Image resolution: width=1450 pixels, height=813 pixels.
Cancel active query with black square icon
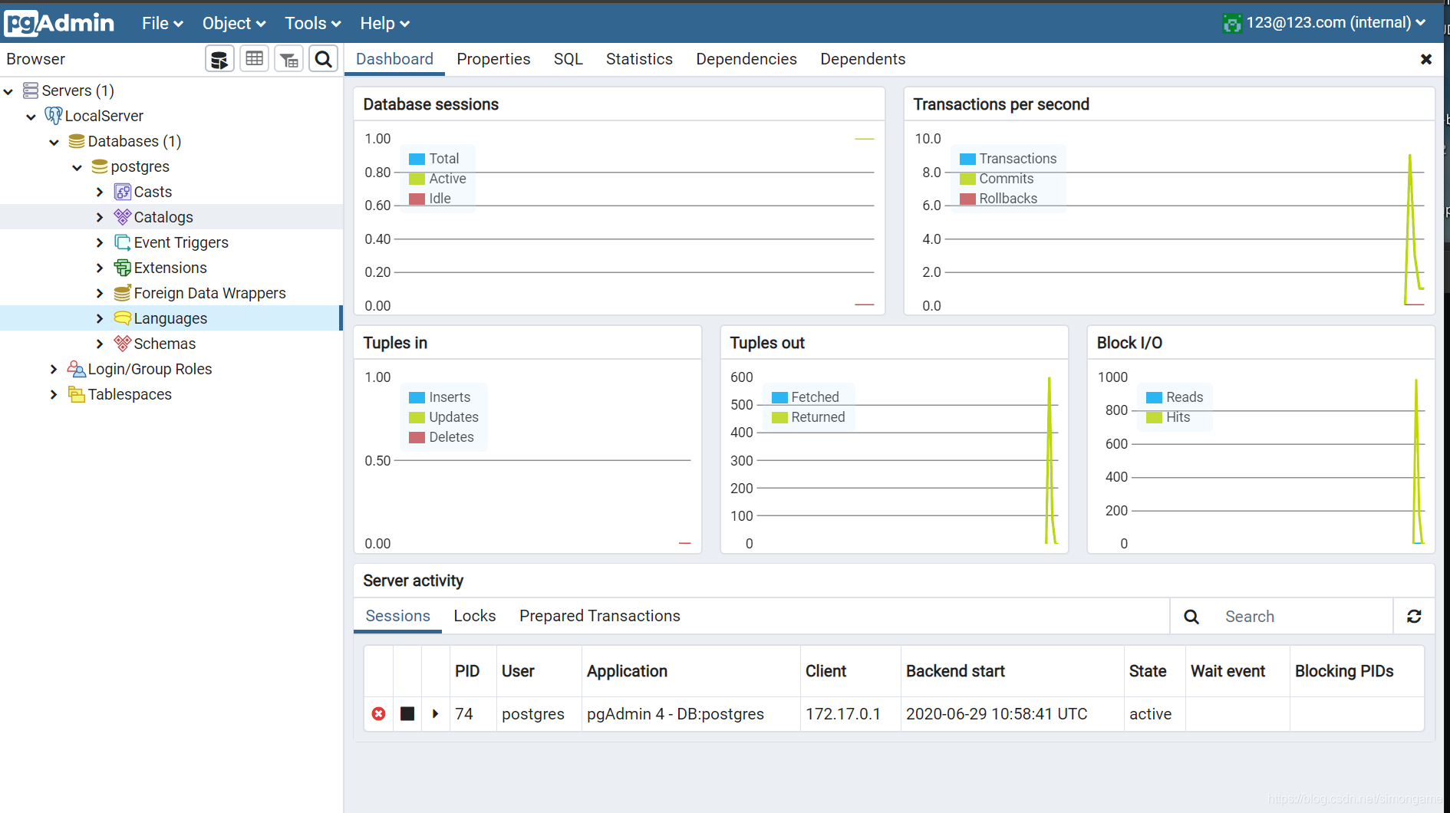tap(407, 713)
